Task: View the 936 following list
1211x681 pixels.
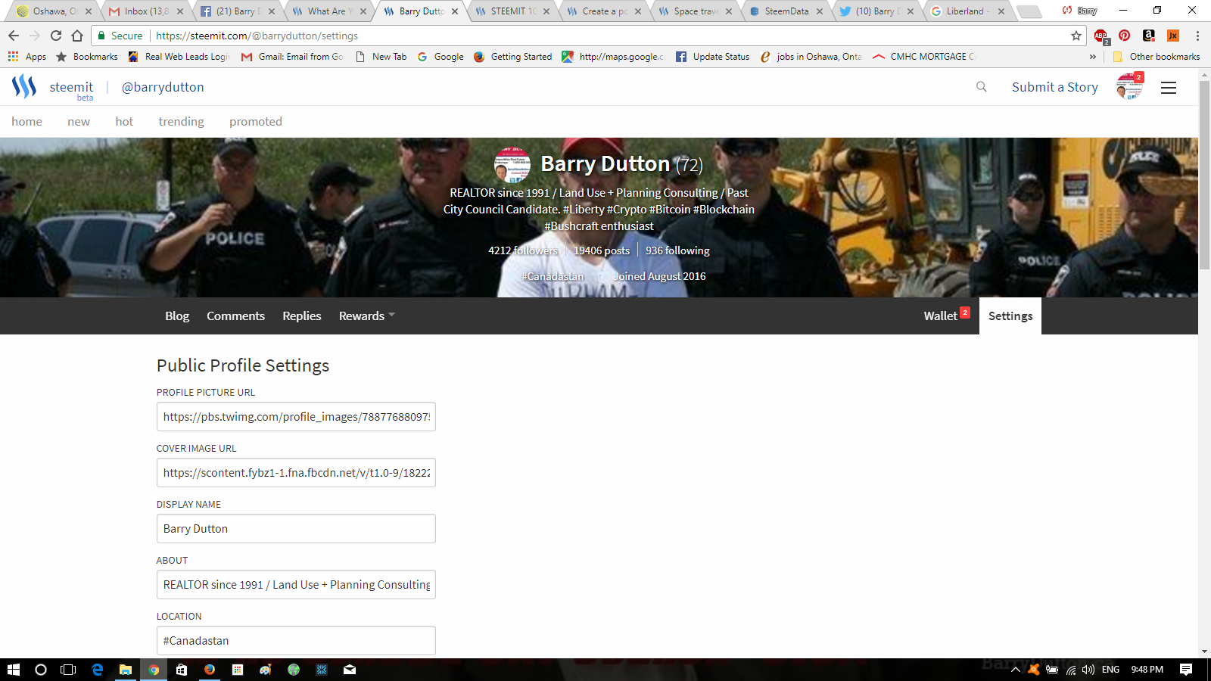Action: pyautogui.click(x=677, y=250)
